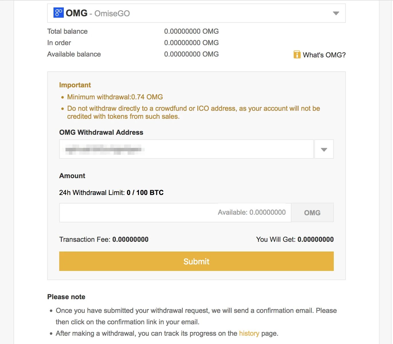
Task: Submit the withdrawal request
Action: [196, 261]
